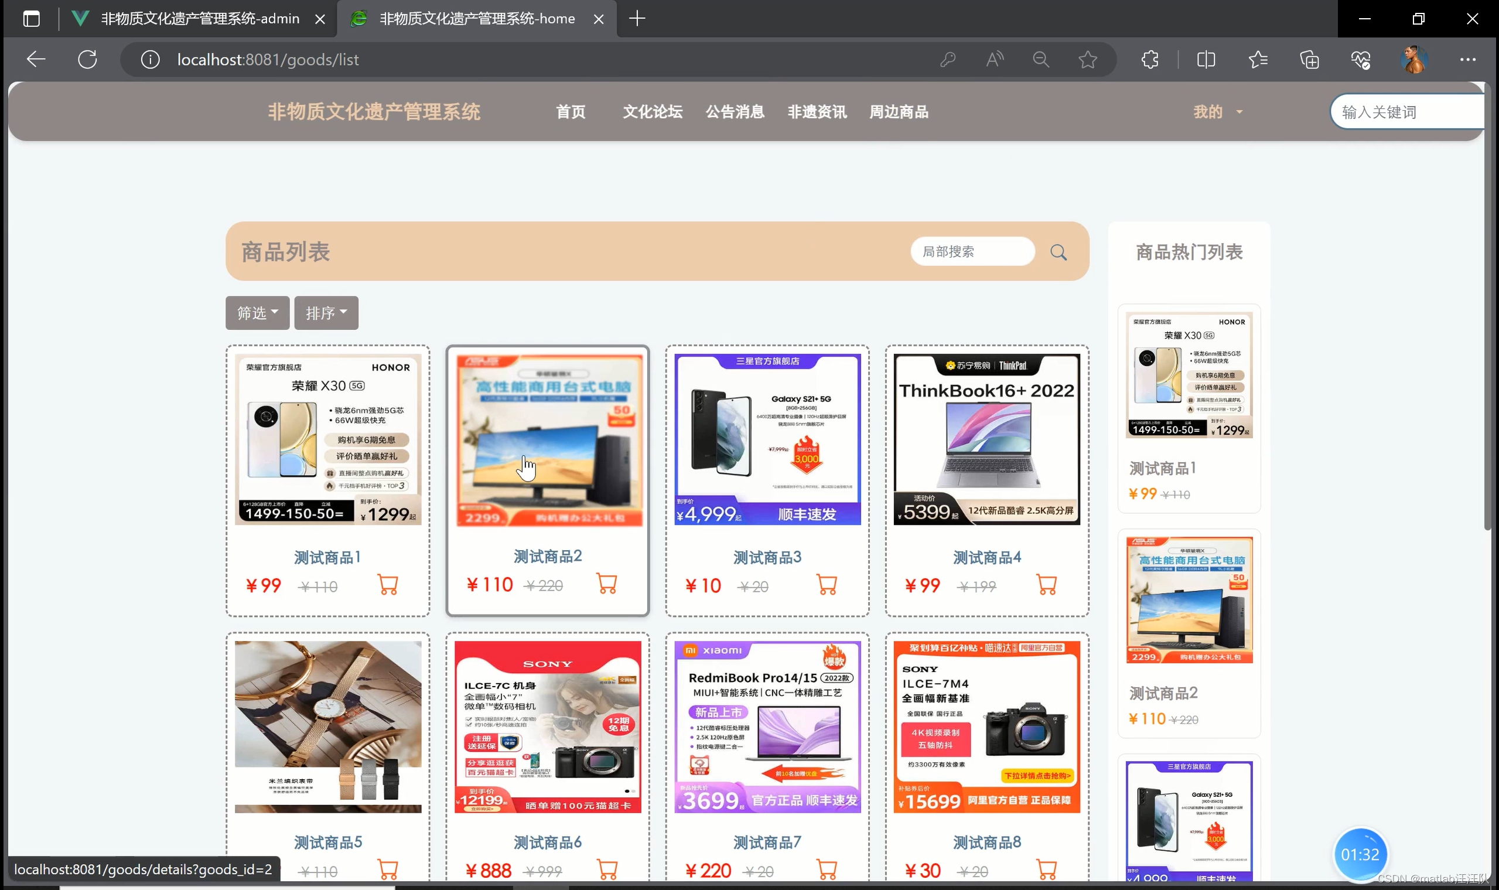
Task: Add page to favorites star
Action: [1088, 59]
